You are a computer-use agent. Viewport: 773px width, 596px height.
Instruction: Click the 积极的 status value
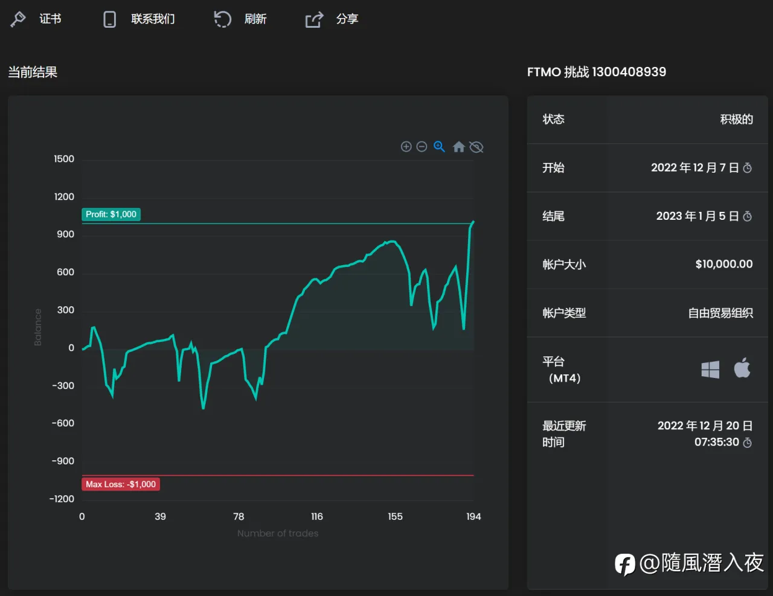pyautogui.click(x=737, y=120)
